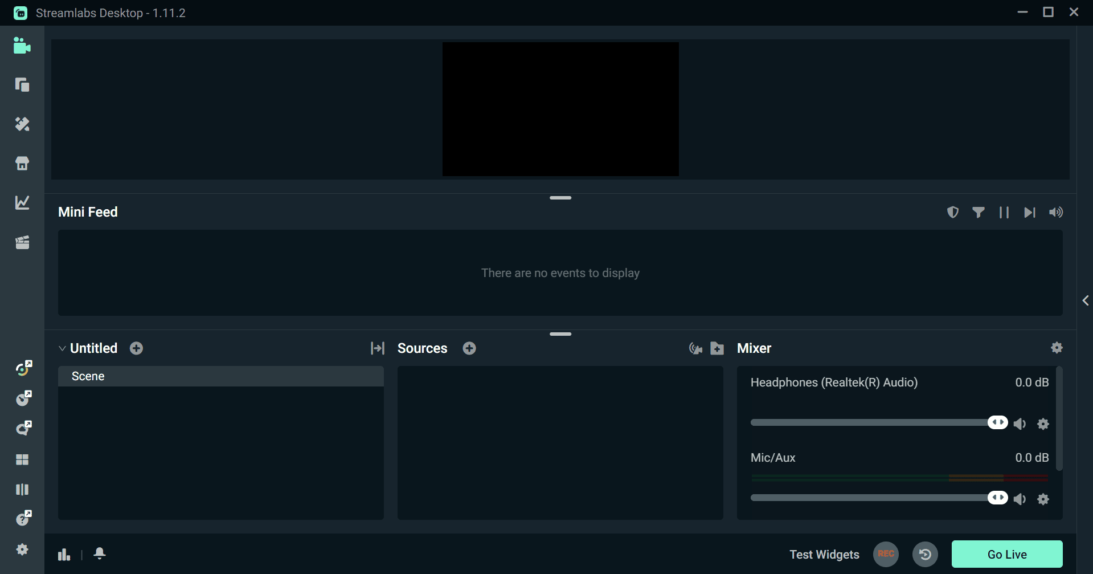1093x574 pixels.
Task: Collapse the right side live dock
Action: click(1086, 300)
